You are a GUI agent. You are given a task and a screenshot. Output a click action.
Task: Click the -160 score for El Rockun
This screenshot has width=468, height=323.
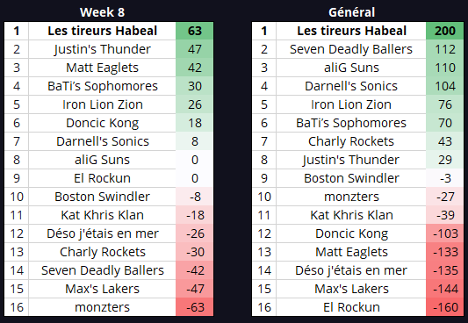coord(444,307)
